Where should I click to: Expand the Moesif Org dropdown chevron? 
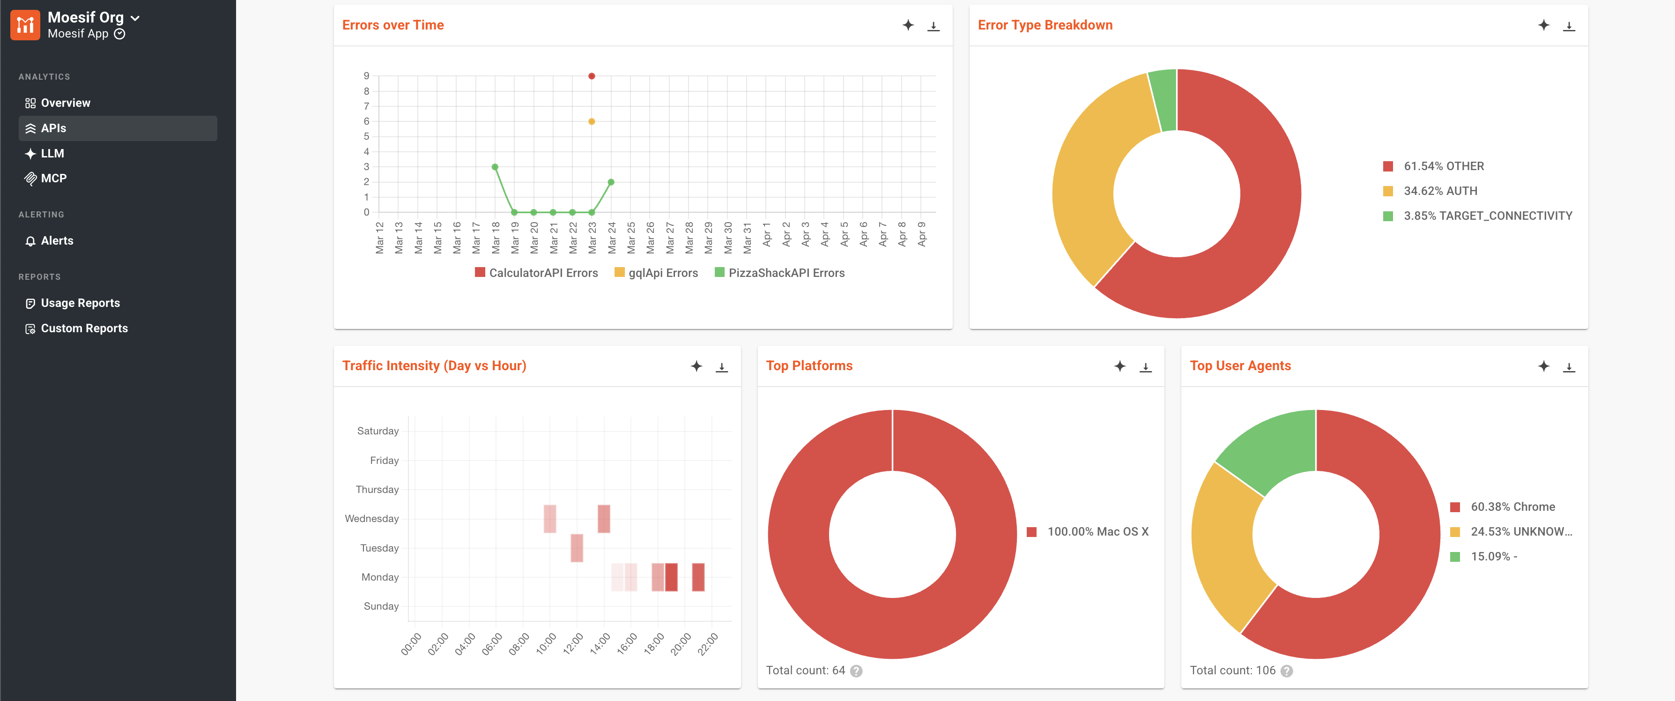point(135,18)
